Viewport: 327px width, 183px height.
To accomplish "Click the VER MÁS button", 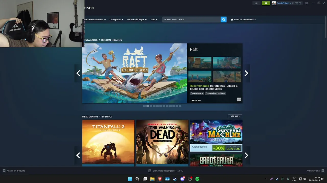I will tap(235, 116).
